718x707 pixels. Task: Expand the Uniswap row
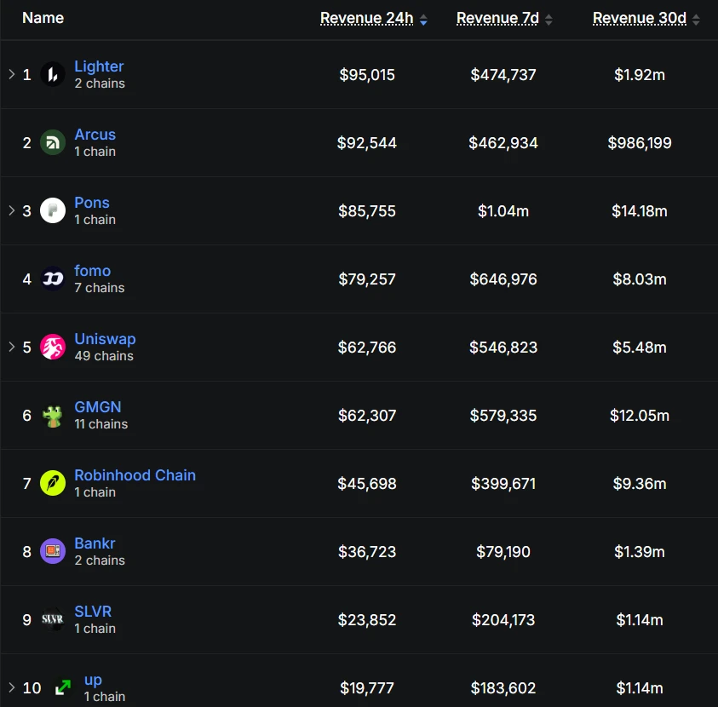(11, 347)
